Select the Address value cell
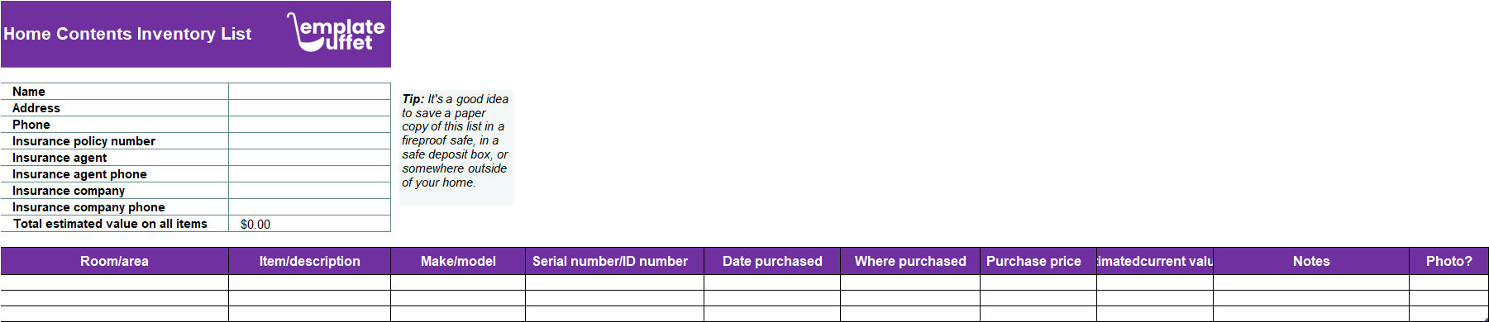 point(309,108)
